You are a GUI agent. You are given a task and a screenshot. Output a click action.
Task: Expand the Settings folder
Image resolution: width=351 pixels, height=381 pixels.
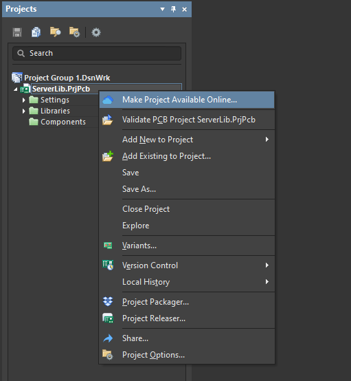click(x=24, y=100)
